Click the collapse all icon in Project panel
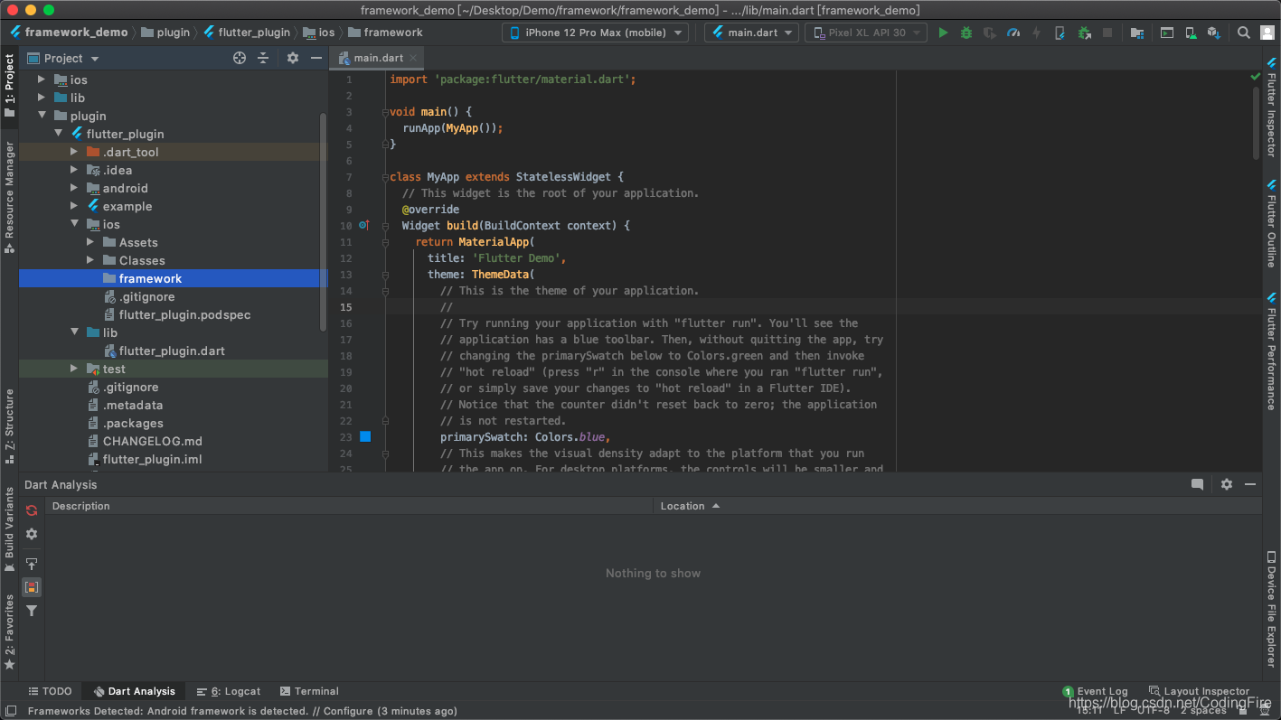 [263, 58]
